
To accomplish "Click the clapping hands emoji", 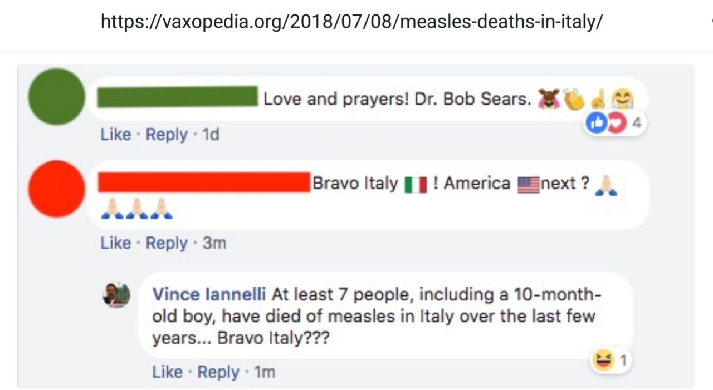I will pyautogui.click(x=573, y=100).
